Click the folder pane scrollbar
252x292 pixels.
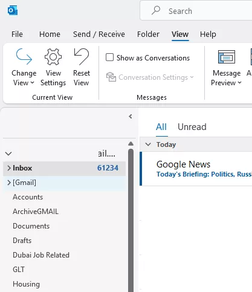pyautogui.click(x=131, y=219)
